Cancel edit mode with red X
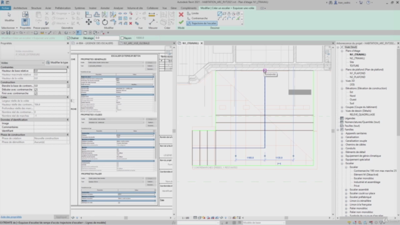The width and height of the screenshot is (400, 225). pos(181,14)
